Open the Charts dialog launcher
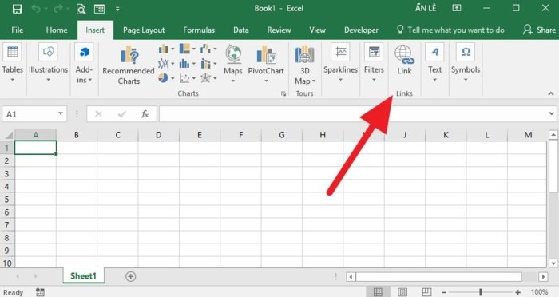 tap(283, 93)
